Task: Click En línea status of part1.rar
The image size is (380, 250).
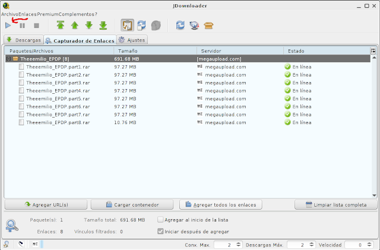Action: [302, 67]
